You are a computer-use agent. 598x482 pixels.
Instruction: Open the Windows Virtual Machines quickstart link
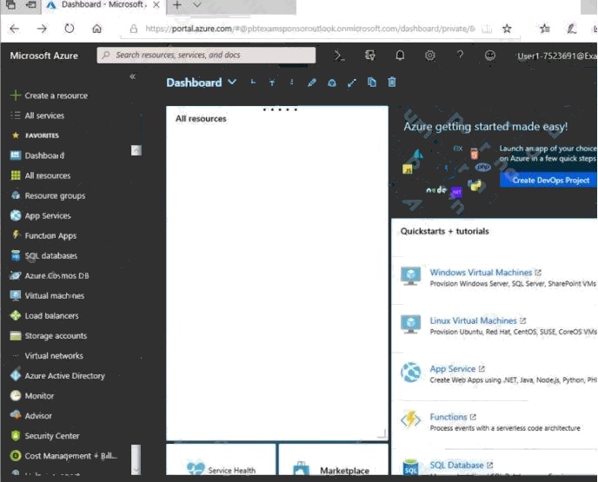481,273
